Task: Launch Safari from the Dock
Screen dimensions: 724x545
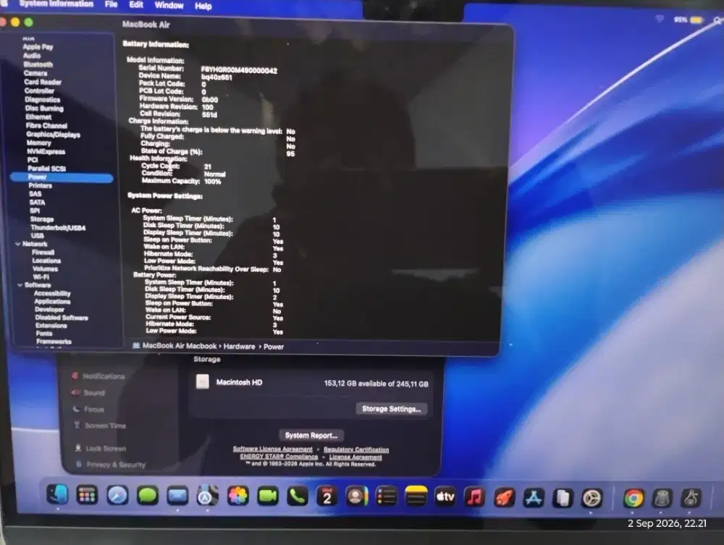Action: (117, 496)
